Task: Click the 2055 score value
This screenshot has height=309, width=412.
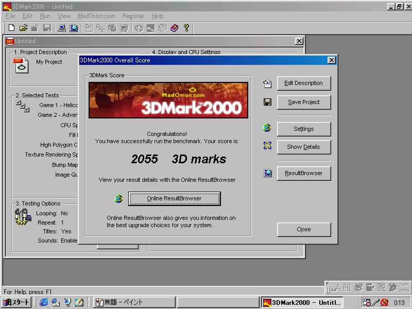Action: pos(145,159)
